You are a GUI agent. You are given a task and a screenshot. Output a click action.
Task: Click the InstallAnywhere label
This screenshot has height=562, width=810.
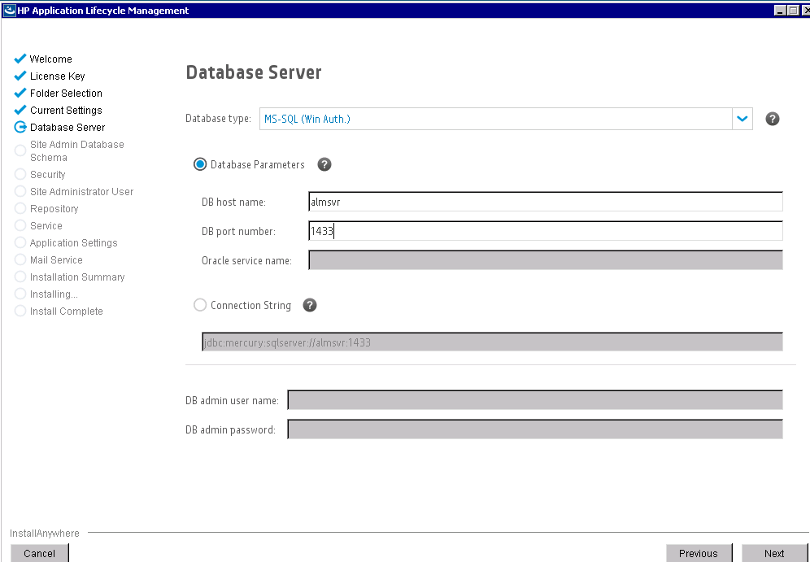pos(45,533)
